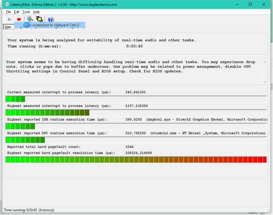Click the ntoskrnl.exe driver description text
This screenshot has height=215, width=273.
pyautogui.click(x=208, y=133)
